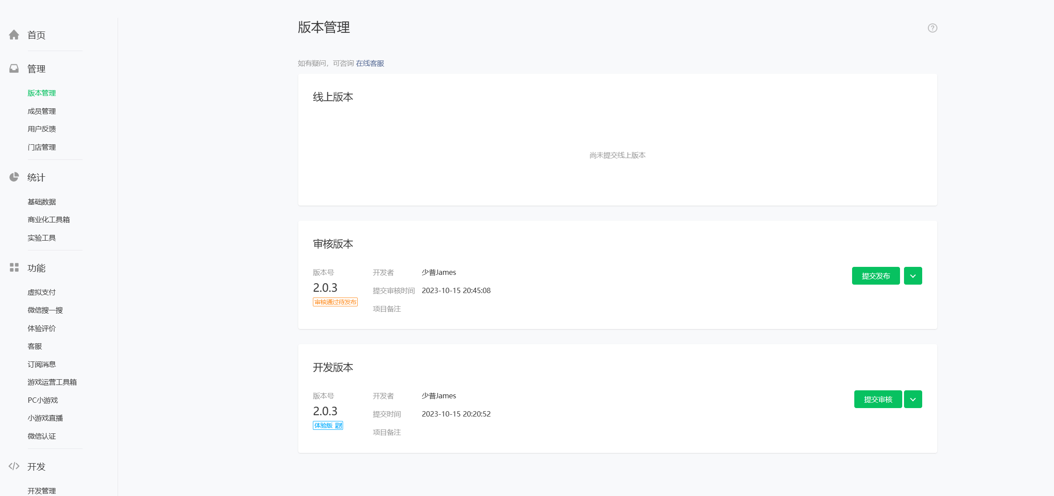
Task: Click the 审核通过待发布 status tag
Action: click(335, 302)
